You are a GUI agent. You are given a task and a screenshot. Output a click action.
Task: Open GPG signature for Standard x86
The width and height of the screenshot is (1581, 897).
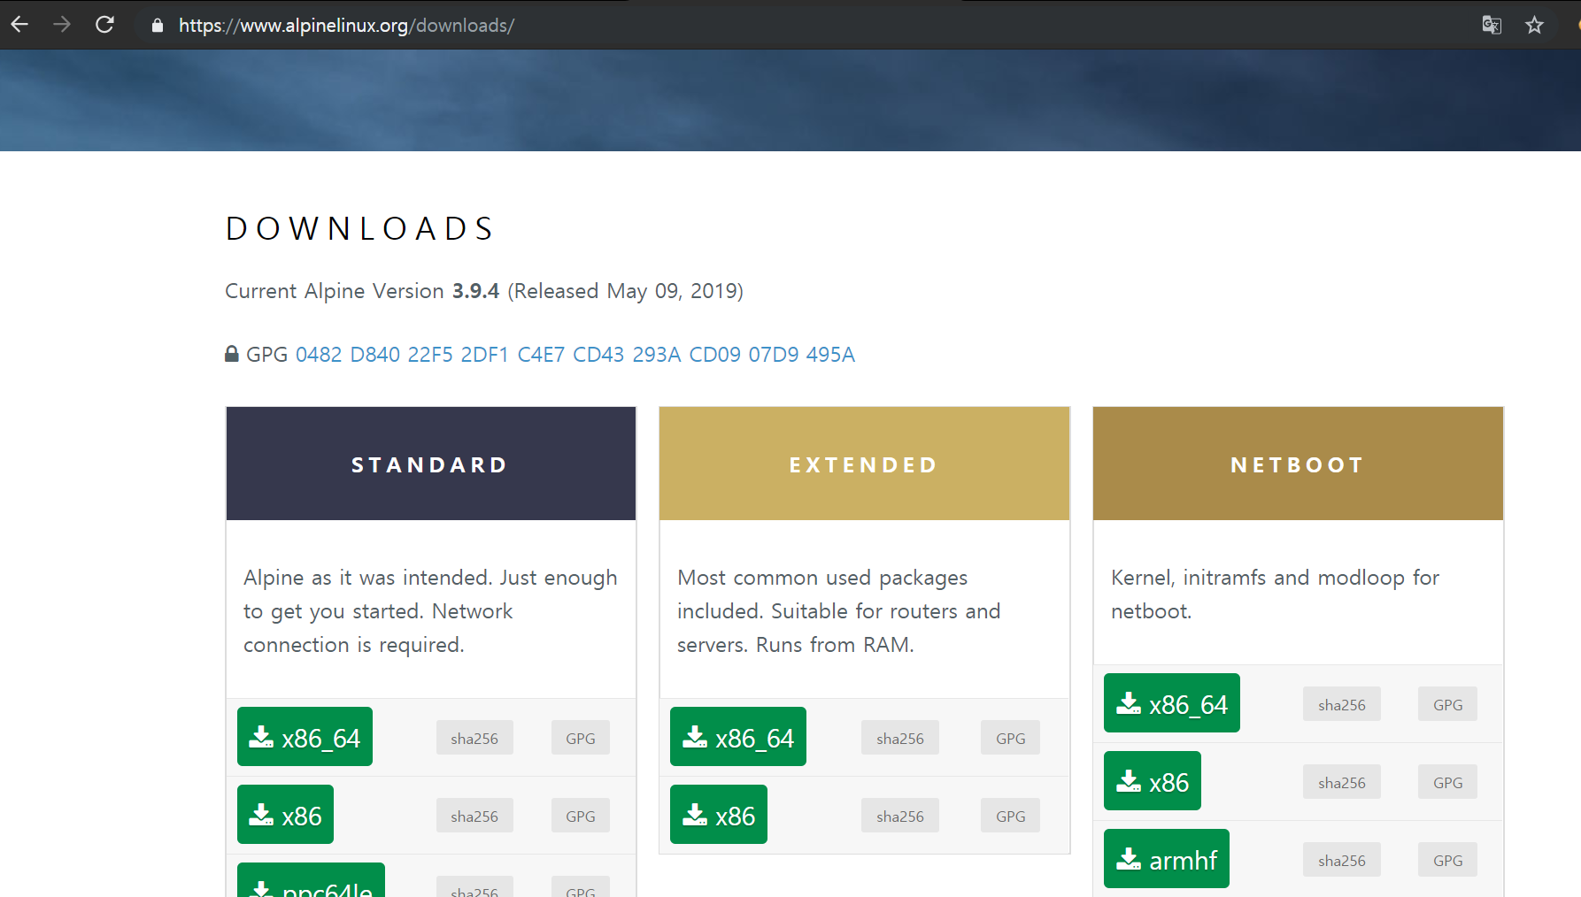tap(581, 816)
